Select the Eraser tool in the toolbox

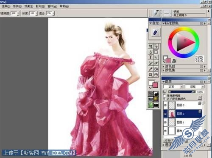tap(156, 63)
